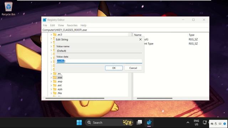Image resolution: width=228 pixels, height=128 pixels.
Task: Select the .exe folder icon
Action: 55,78
